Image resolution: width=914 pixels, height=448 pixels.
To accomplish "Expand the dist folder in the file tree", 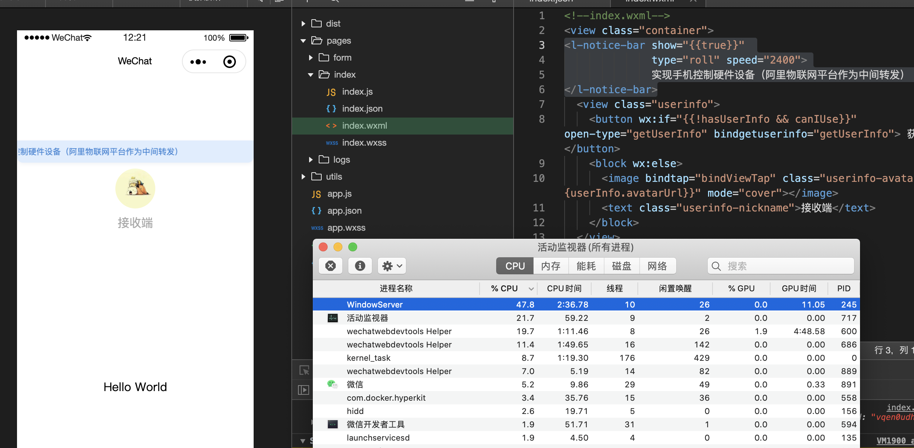I will (303, 23).
